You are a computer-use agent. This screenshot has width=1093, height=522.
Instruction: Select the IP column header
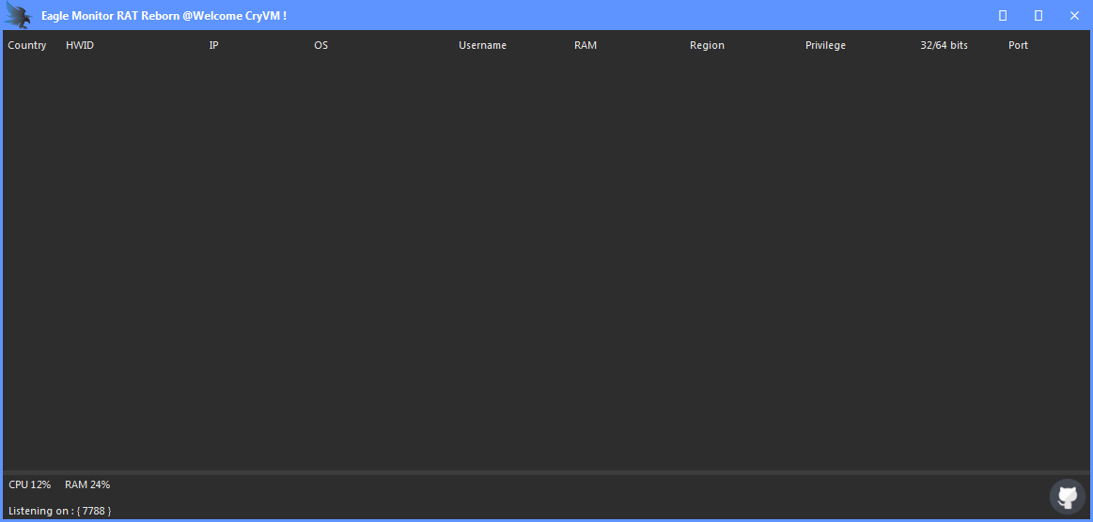tap(213, 45)
